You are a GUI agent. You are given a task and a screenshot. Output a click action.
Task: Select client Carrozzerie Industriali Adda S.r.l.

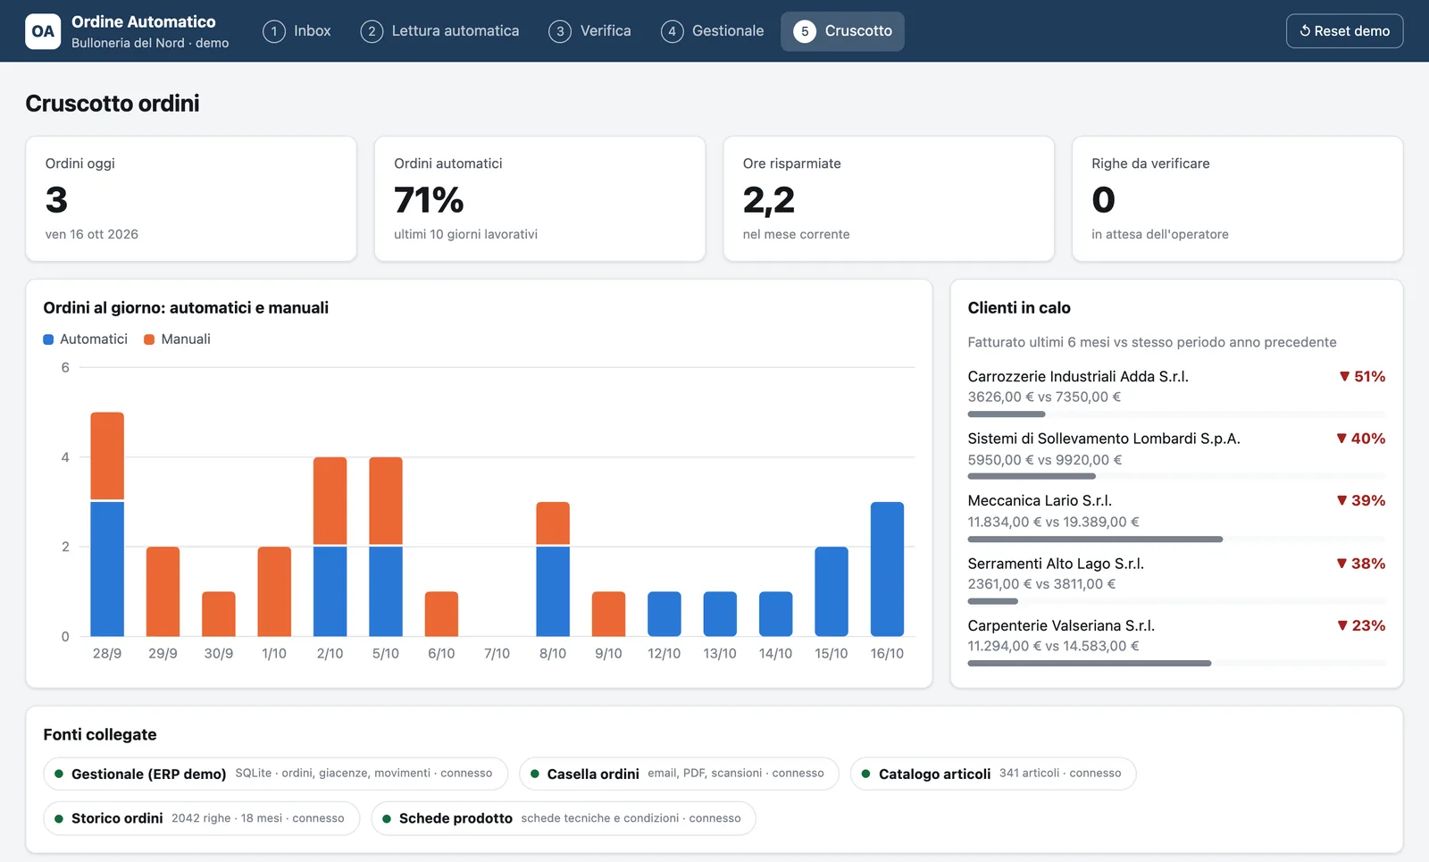[x=1078, y=377]
